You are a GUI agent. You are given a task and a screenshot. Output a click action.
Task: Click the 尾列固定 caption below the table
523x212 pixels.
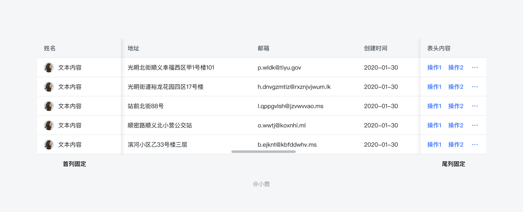453,164
